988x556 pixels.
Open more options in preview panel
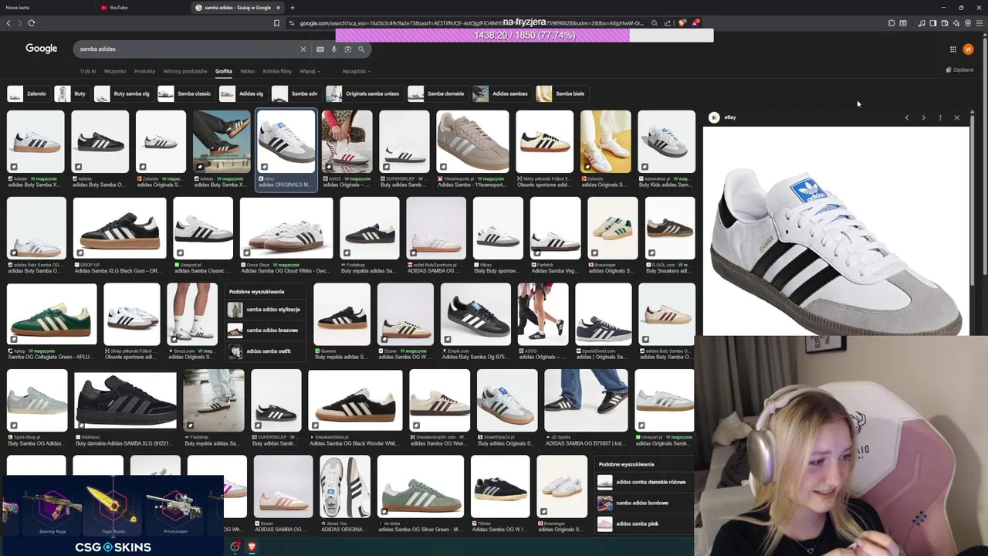point(940,117)
